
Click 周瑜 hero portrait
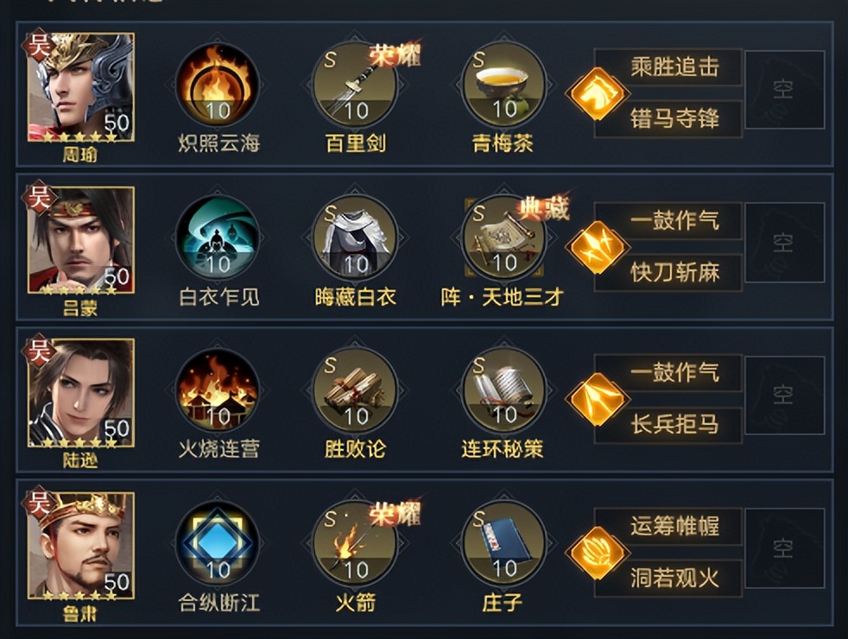80,87
